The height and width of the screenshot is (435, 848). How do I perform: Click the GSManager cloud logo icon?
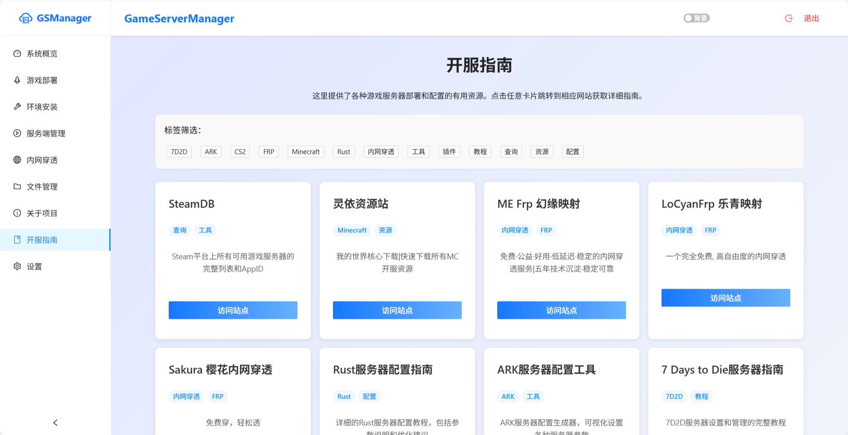26,18
